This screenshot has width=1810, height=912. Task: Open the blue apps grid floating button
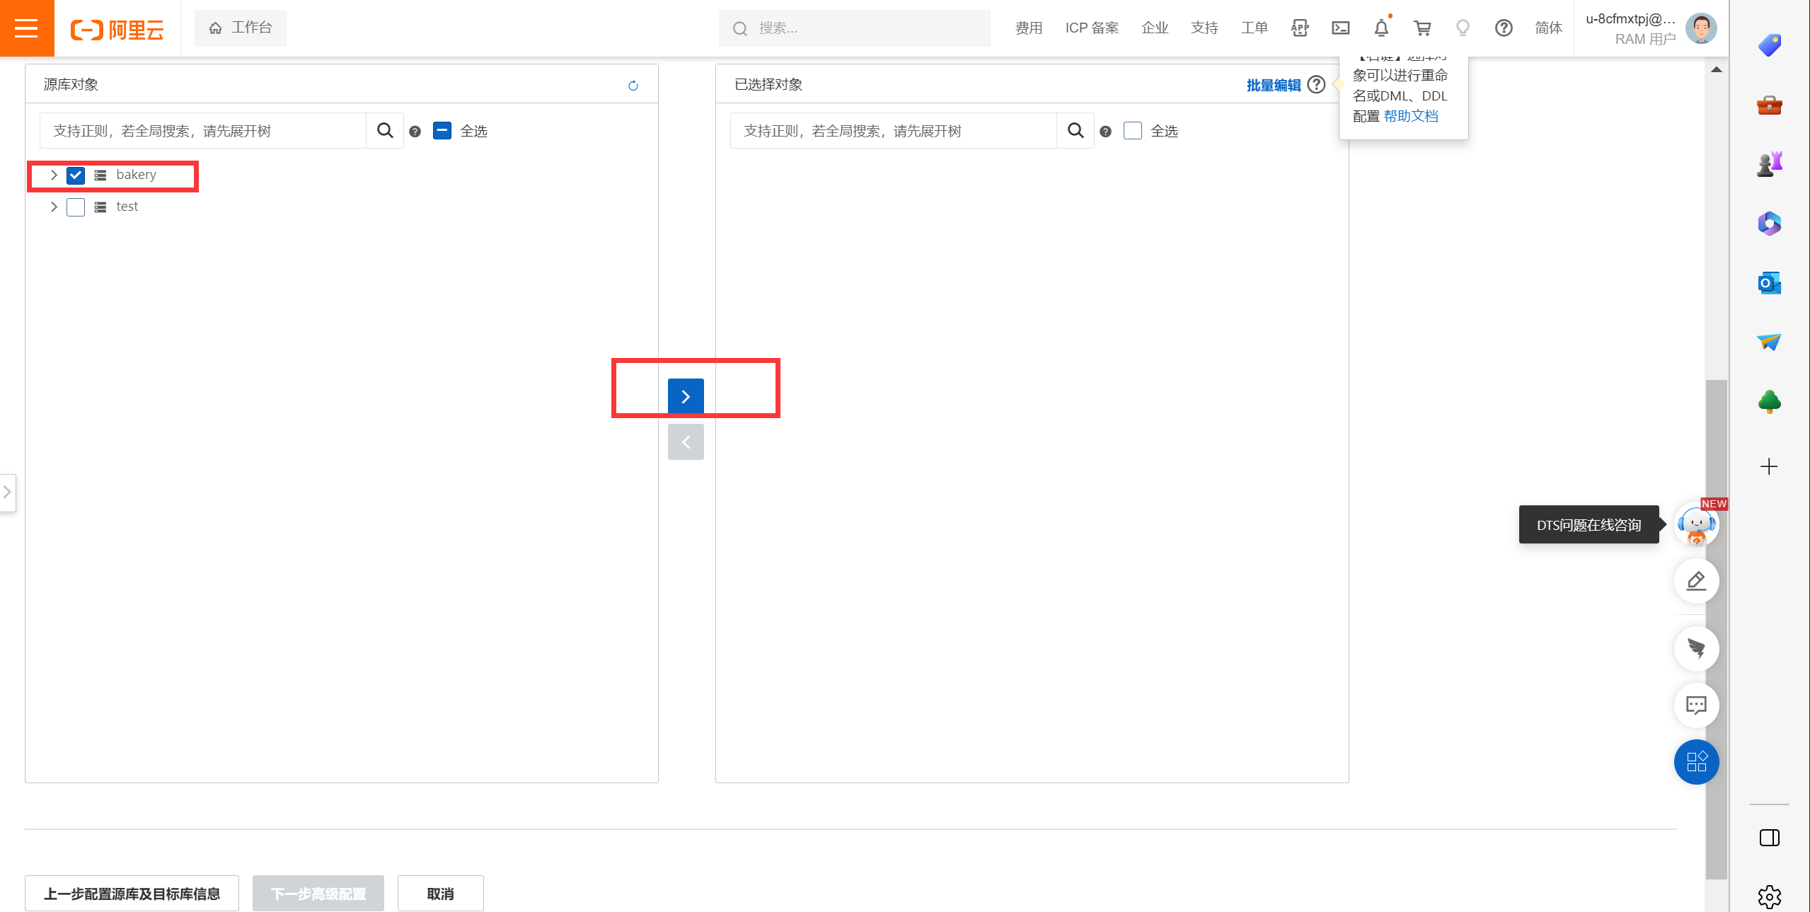pyautogui.click(x=1697, y=762)
